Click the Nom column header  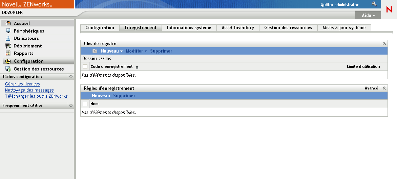coord(95,104)
